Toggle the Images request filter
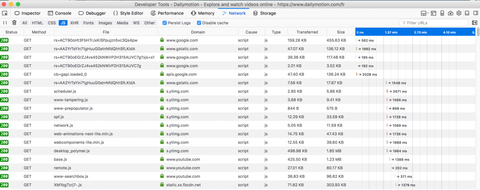Image resolution: width=480 pixels, height=190 pixels. (105, 23)
